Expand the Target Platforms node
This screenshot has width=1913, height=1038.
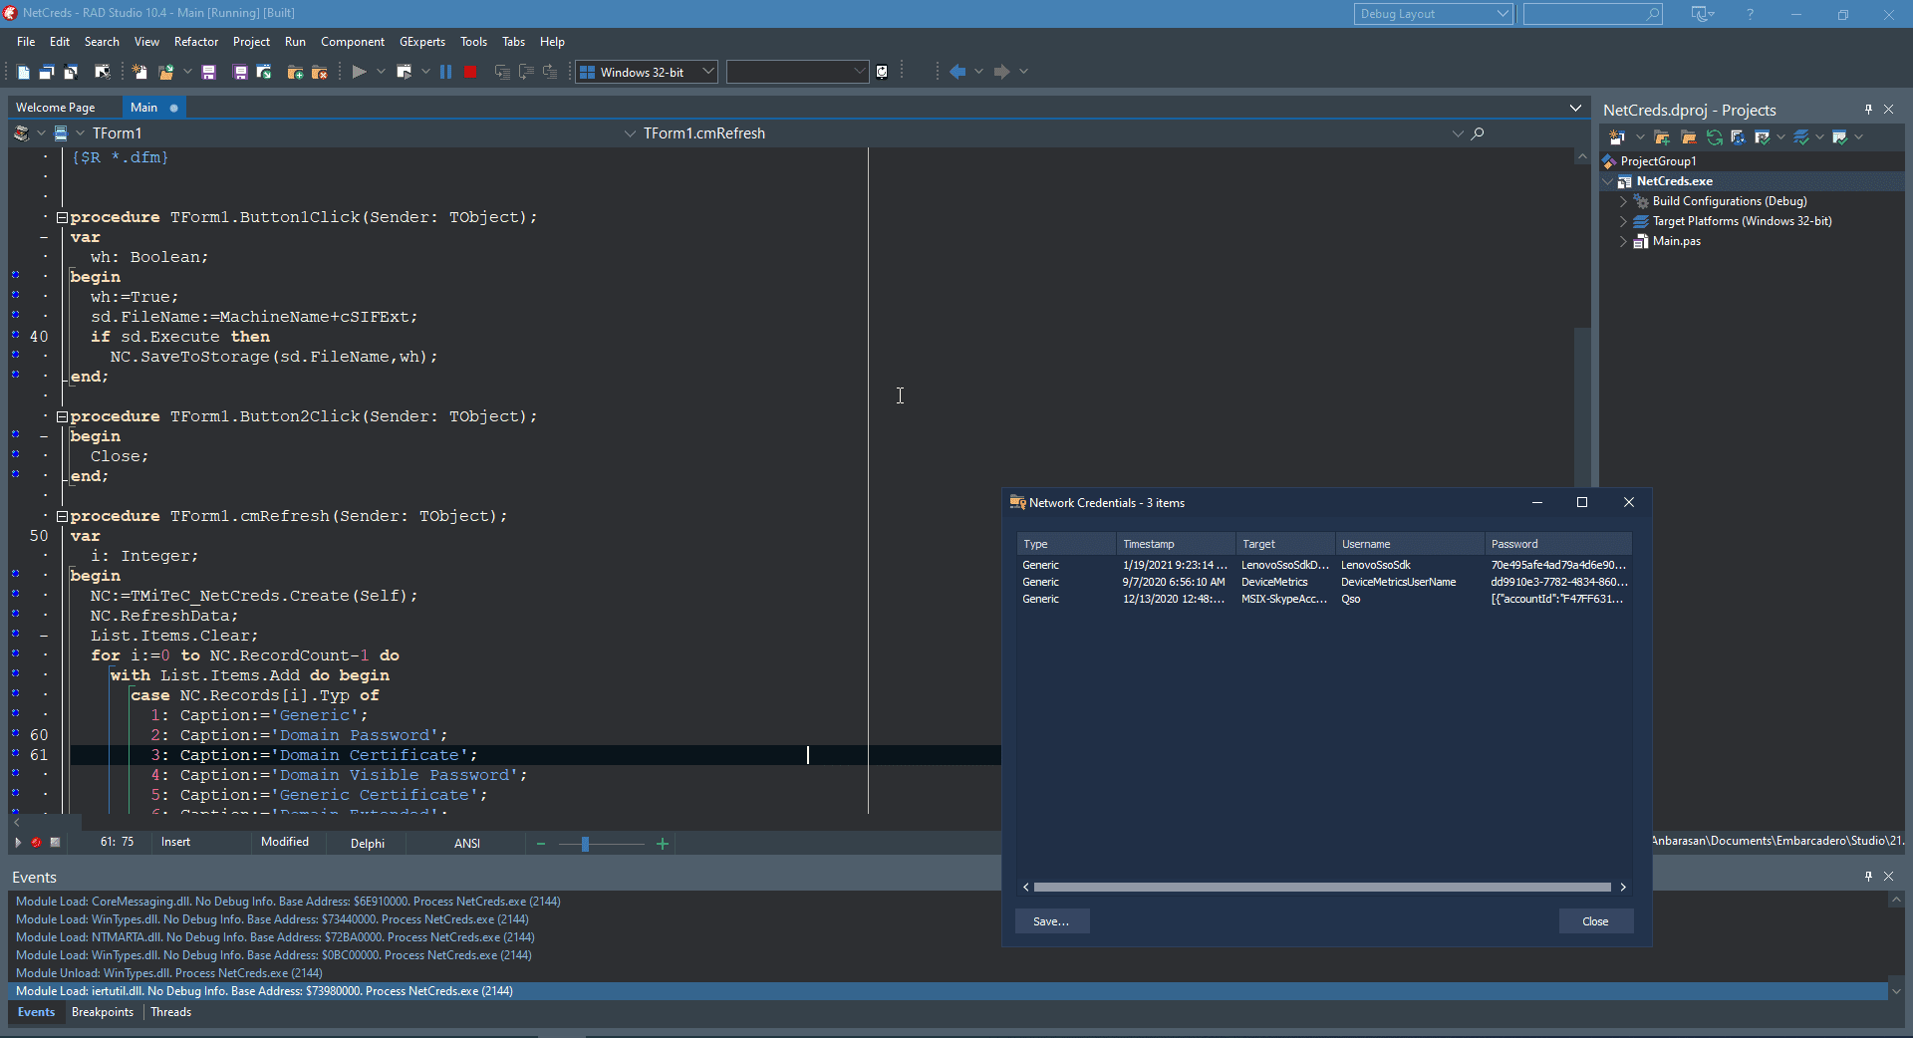click(1623, 221)
